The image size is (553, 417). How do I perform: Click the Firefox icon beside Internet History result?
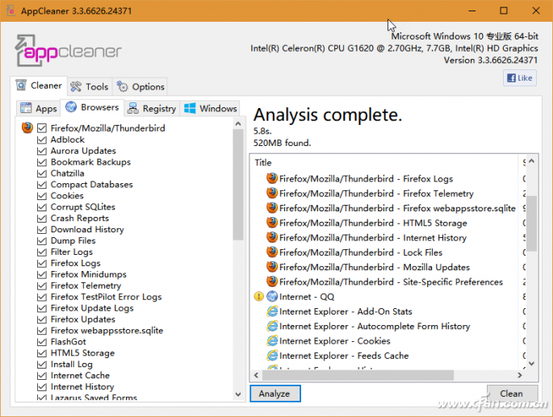tap(271, 238)
